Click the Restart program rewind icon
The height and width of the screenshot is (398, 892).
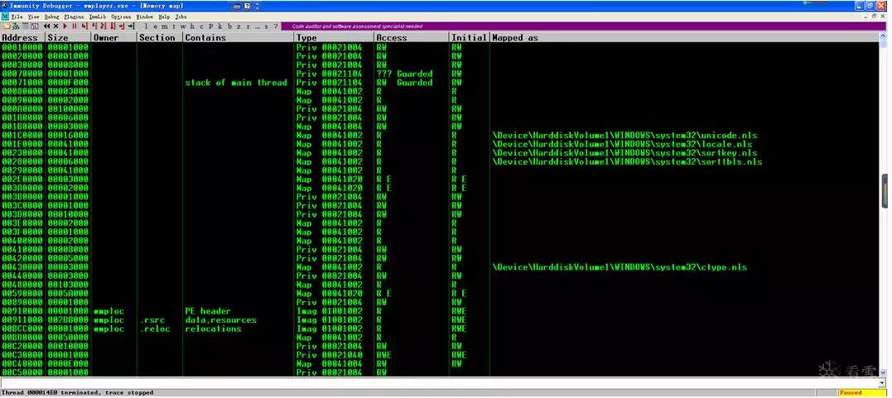pos(46,26)
